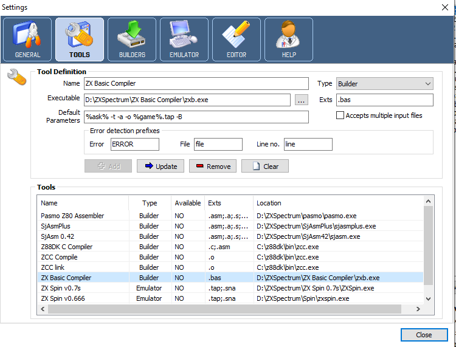456x347 pixels.
Task: Click the Tools wrench icon tab
Action: (x=80, y=40)
